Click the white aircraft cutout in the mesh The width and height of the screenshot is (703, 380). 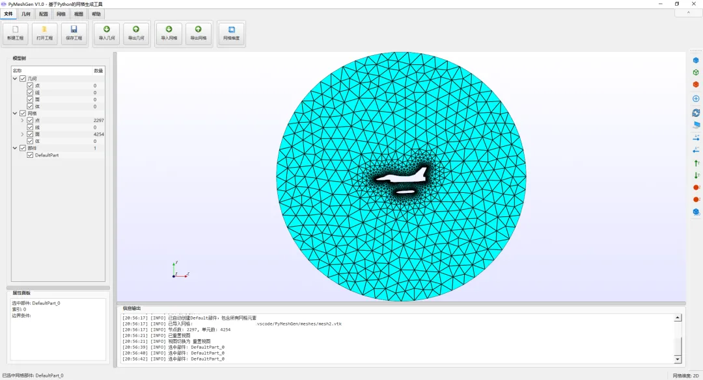(401, 175)
